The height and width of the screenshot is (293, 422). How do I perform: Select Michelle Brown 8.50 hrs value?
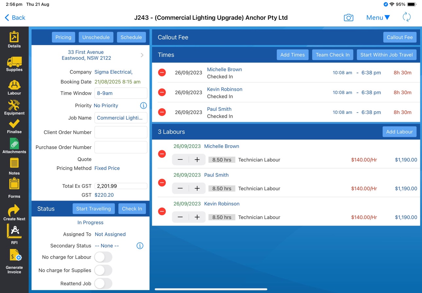tap(222, 160)
